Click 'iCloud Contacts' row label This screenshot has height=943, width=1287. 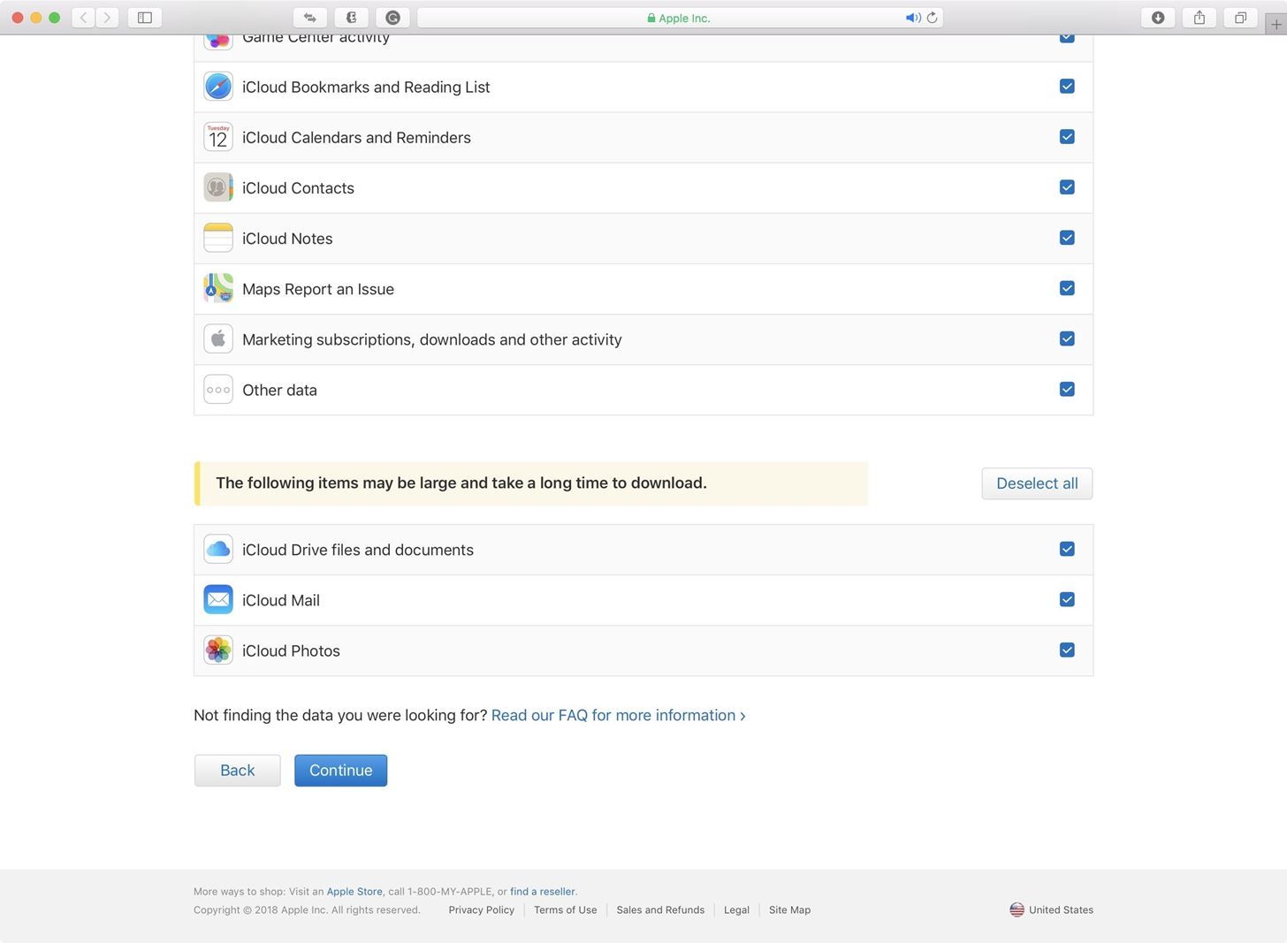click(x=298, y=188)
